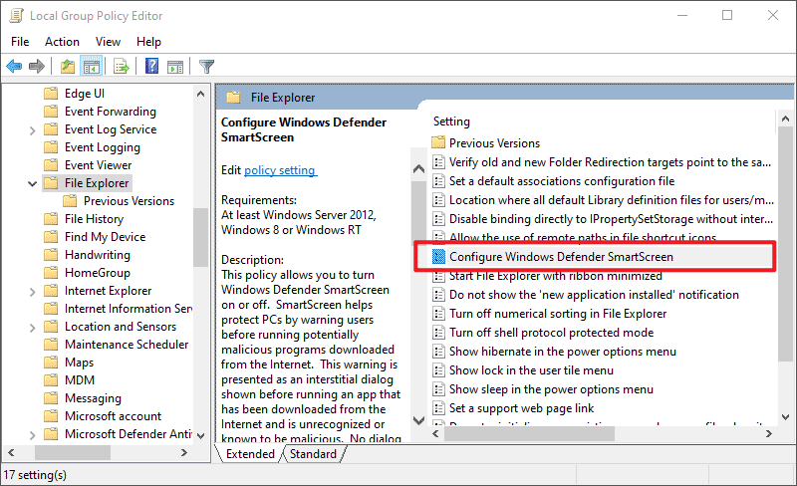Image resolution: width=797 pixels, height=486 pixels.
Task: Click the Forward arrow toolbar icon
Action: [37, 66]
